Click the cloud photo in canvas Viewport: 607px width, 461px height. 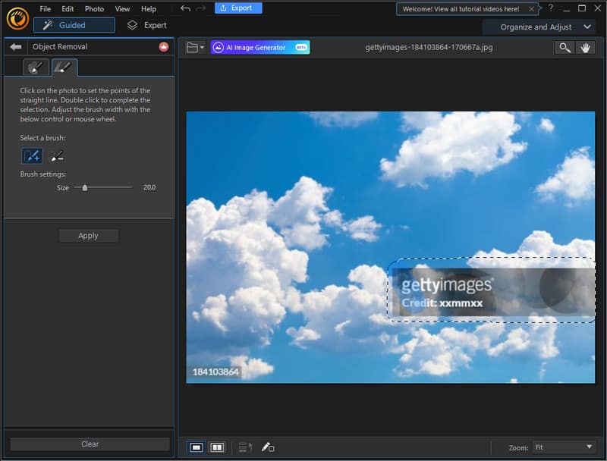[x=391, y=247]
